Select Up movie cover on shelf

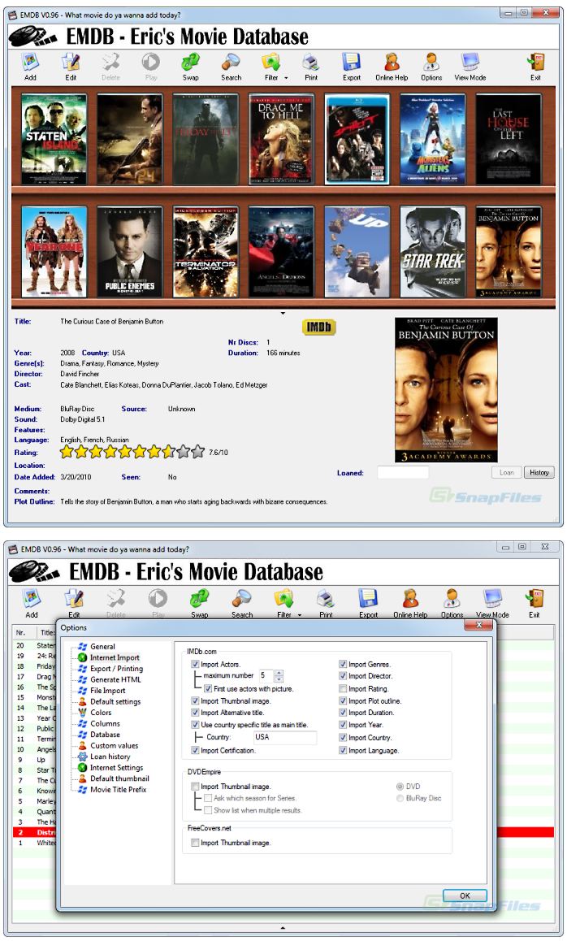357,251
